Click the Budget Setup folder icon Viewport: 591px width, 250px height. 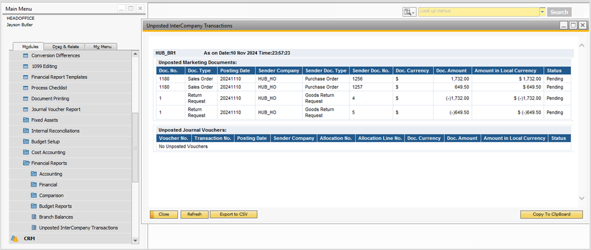coord(26,142)
